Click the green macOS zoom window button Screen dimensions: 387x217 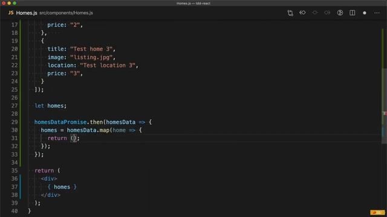(15, 3)
